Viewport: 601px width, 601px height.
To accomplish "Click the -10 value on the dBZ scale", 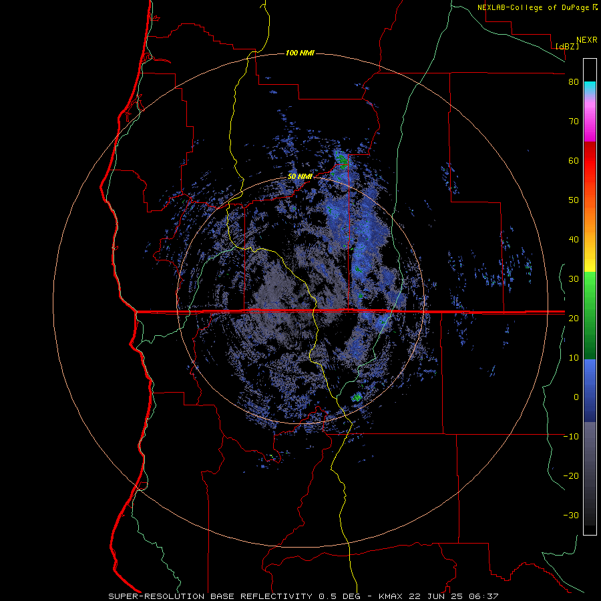I will 571,437.
